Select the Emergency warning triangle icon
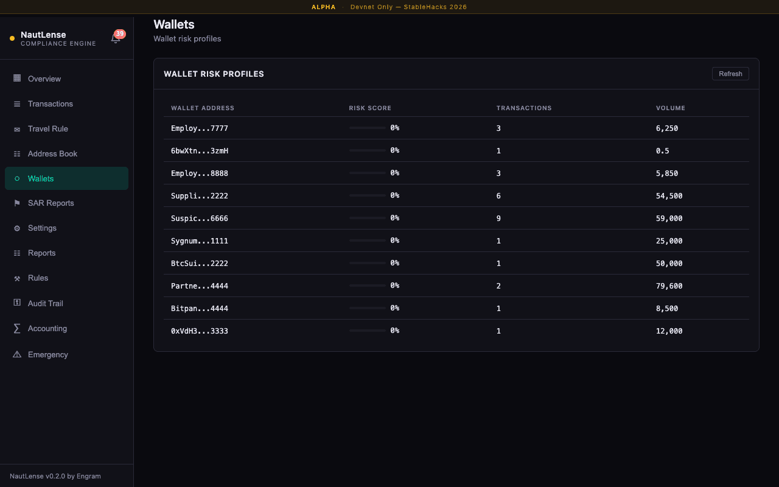 [x=16, y=354]
